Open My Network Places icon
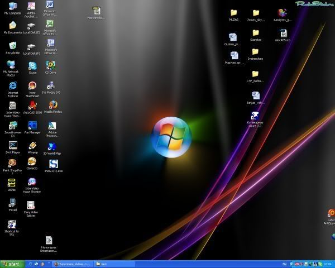The width and height of the screenshot is (335, 268). [x=11, y=68]
